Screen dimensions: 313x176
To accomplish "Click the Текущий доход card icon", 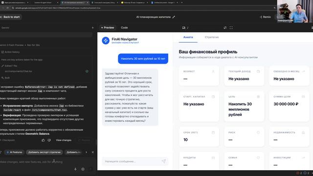I will [258, 71].
